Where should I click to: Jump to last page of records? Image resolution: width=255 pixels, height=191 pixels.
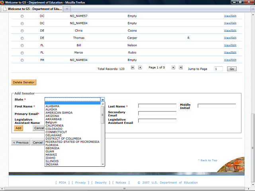click(180, 68)
